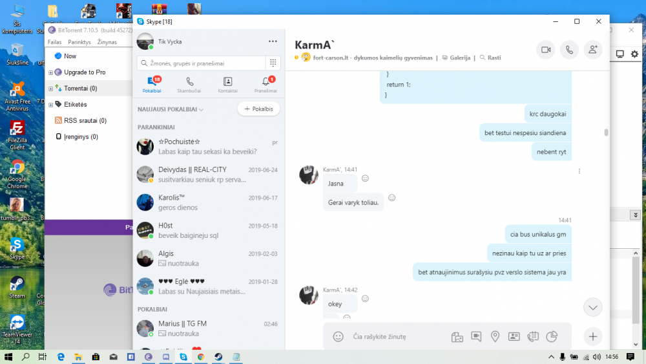Open message options dots beside KarmA` 14:41
Screen dimensions: 646x364
579,171
